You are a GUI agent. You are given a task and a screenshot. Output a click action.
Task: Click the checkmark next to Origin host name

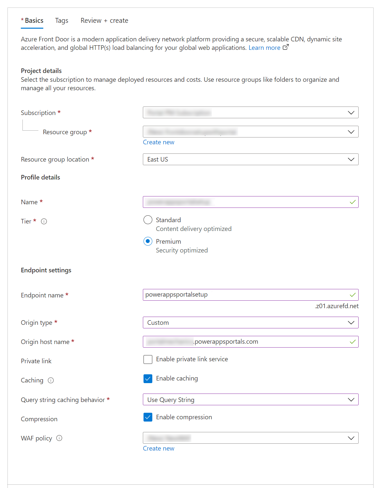click(352, 342)
